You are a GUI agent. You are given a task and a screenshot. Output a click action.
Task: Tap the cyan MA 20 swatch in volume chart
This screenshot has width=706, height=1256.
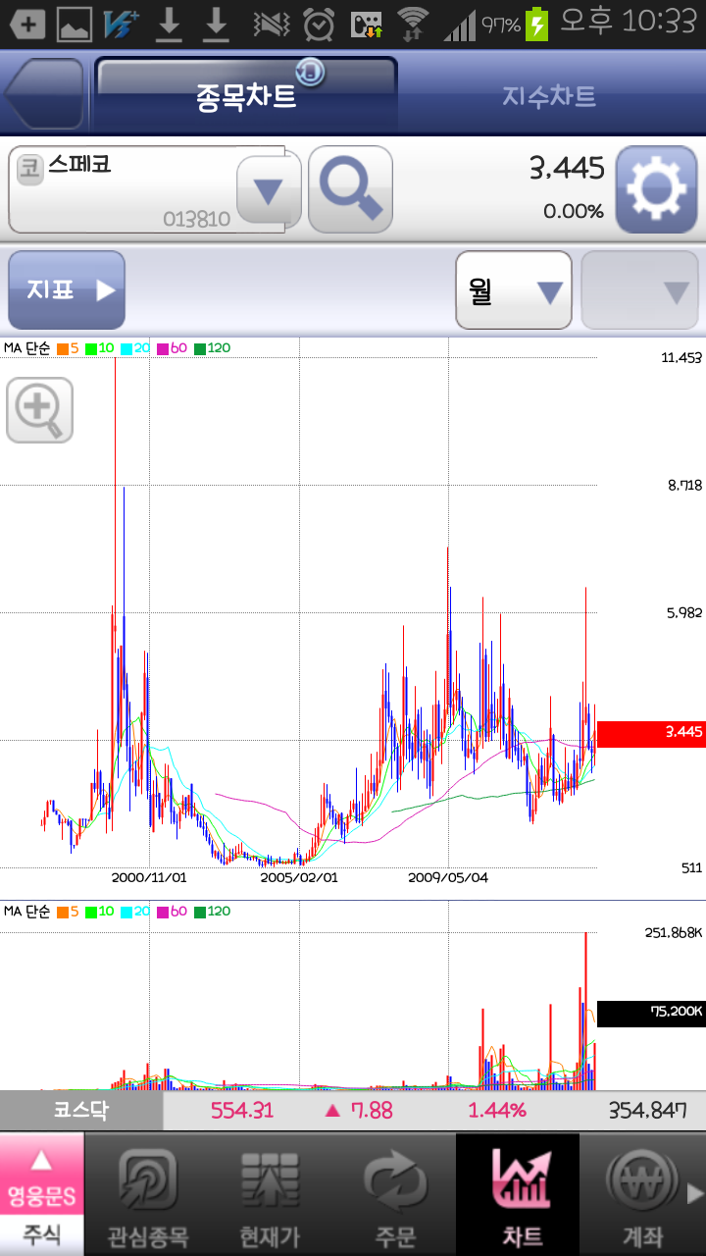[x=126, y=912]
